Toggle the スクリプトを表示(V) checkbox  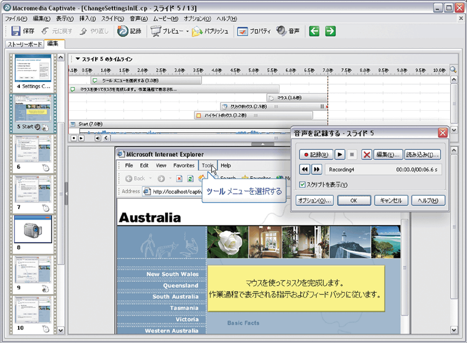tap(302, 184)
